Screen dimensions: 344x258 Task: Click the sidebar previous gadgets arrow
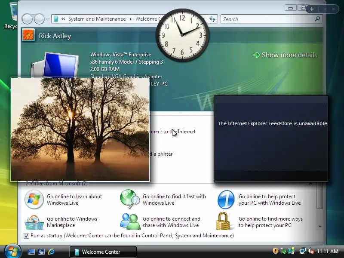[325, 9]
